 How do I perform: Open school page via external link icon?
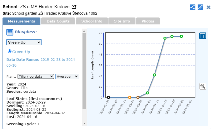(74, 7)
